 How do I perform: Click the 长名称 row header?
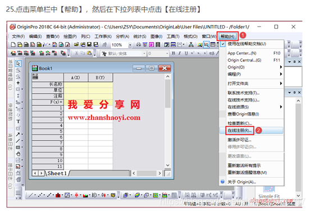tap(48, 84)
